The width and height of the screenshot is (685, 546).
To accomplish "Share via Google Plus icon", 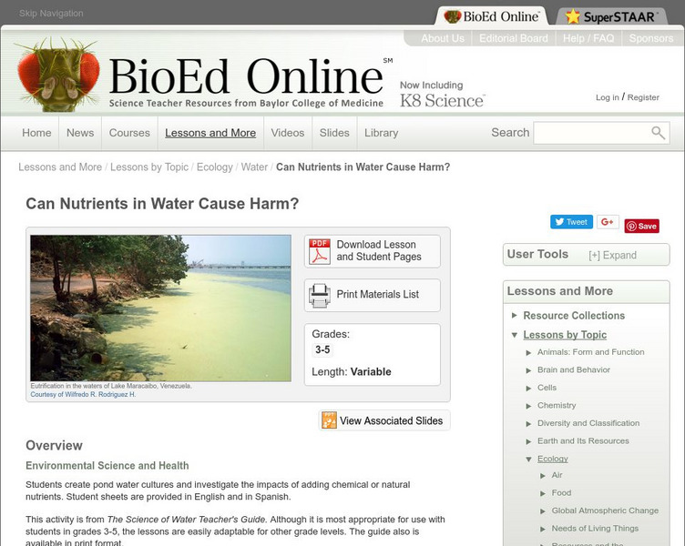I will [608, 222].
